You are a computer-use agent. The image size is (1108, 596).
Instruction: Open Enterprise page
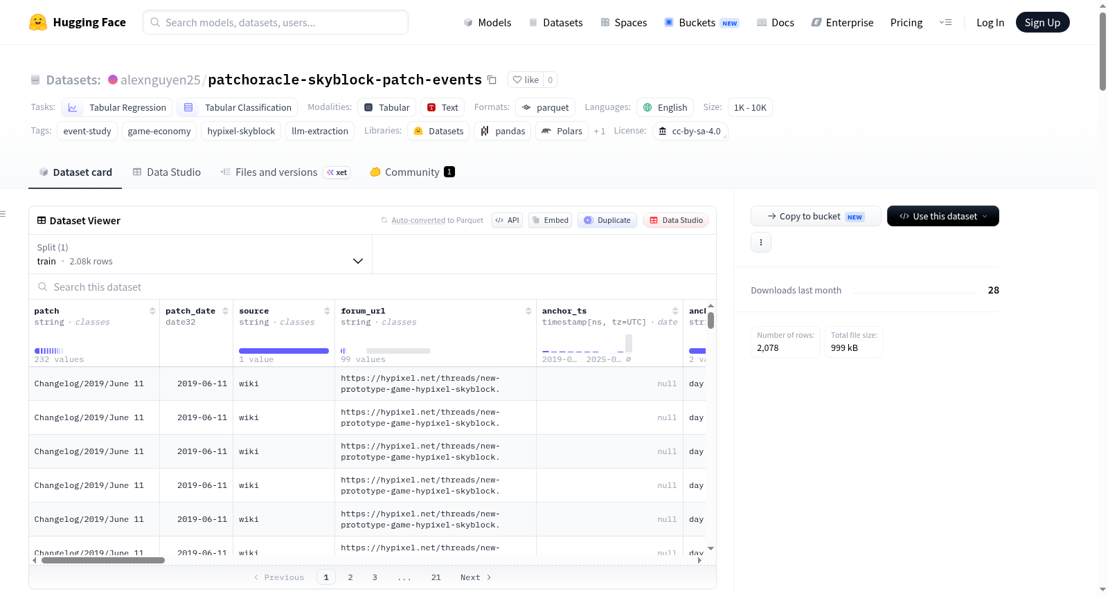tap(842, 22)
